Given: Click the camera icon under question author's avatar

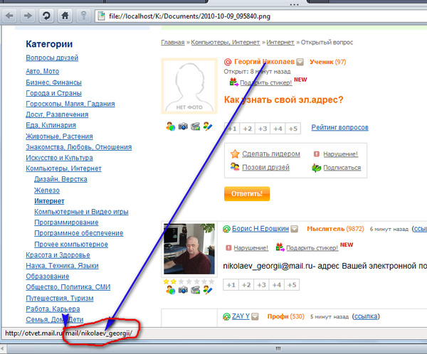Looking at the screenshot, I should 183,127.
